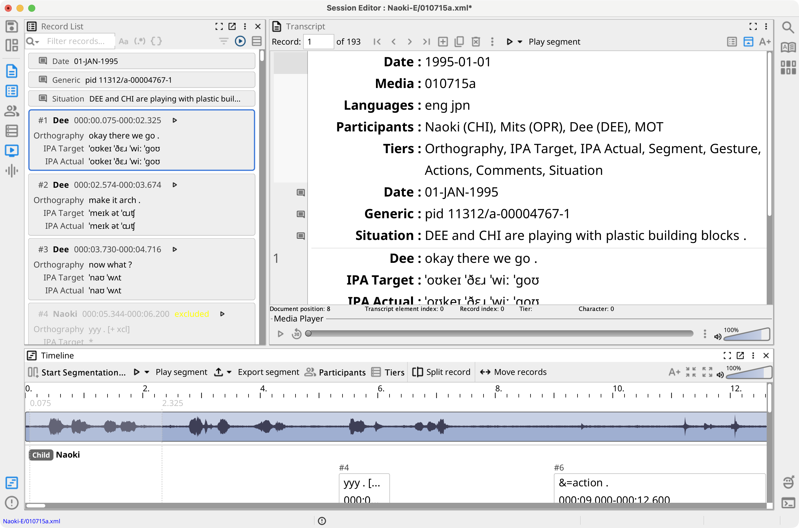Screen dimensions: 799x528
Task: Click Media Player playback position slider
Action: [x=500, y=334]
